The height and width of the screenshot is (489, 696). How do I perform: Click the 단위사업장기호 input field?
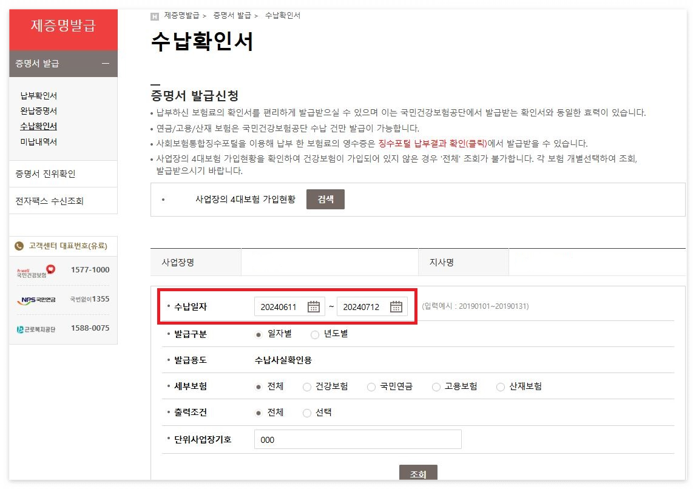coord(357,439)
